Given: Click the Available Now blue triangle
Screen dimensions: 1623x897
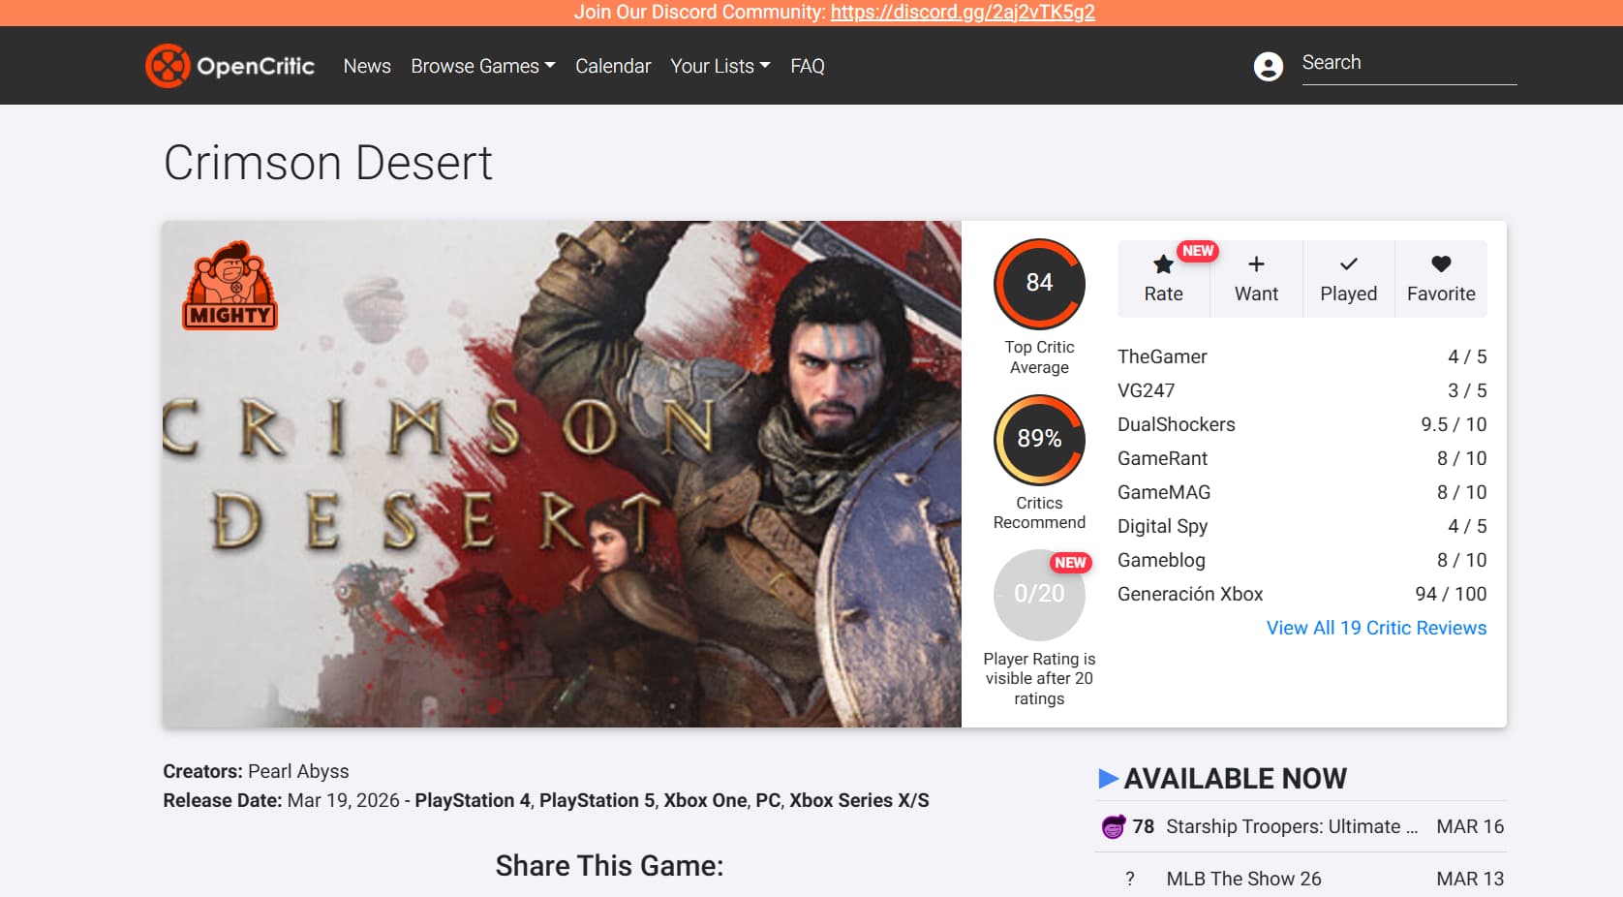Looking at the screenshot, I should tap(1109, 778).
